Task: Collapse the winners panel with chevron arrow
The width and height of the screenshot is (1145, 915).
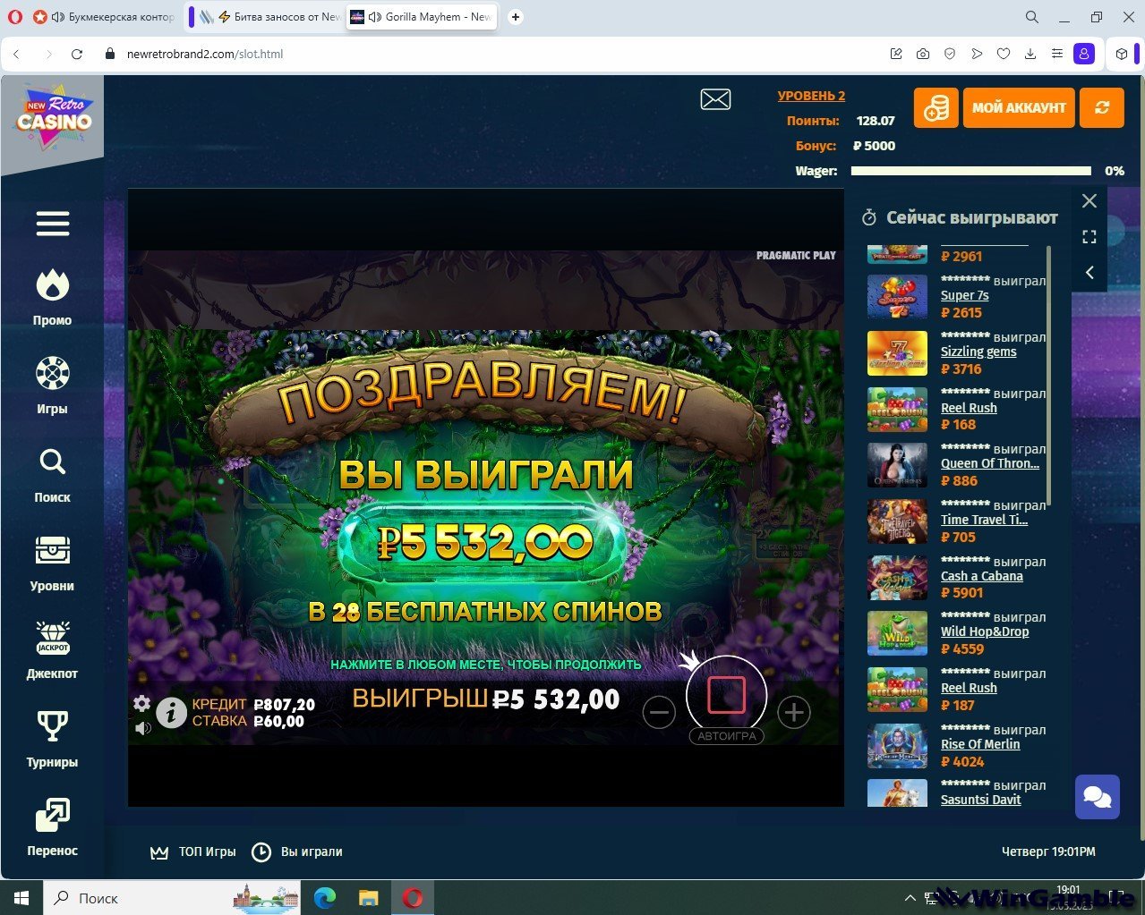Action: (1089, 273)
